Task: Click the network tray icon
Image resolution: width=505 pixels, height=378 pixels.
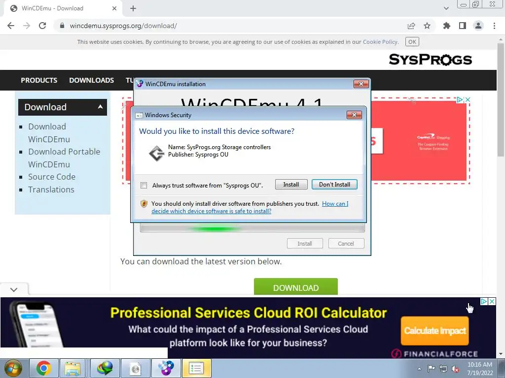Action: pyautogui.click(x=443, y=369)
